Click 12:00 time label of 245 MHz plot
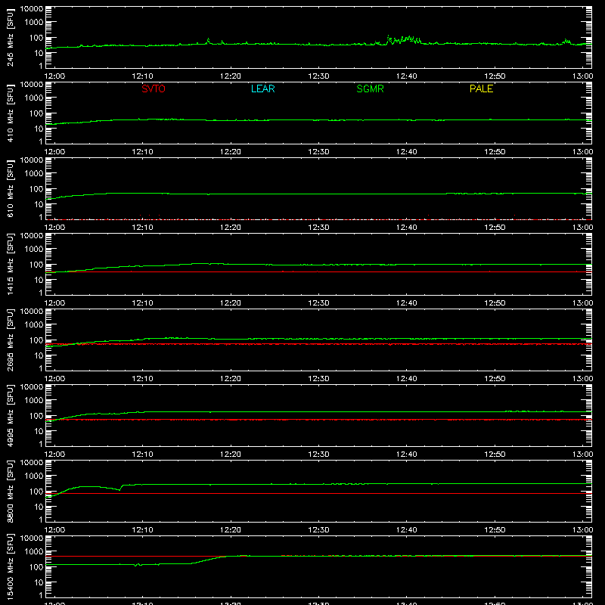This screenshot has height=605, width=605. (x=54, y=76)
